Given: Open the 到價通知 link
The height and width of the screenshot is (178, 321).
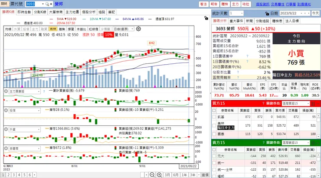Looking at the screenshot, I should 304,4.
